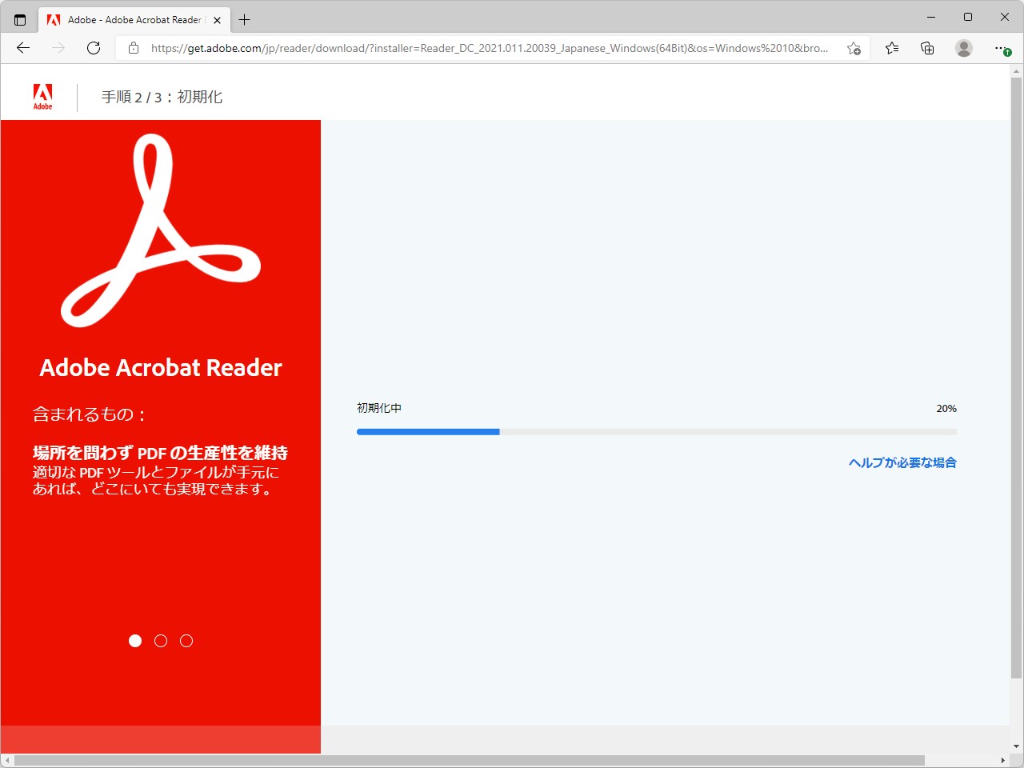Click the 含まれるもの： heading
The height and width of the screenshot is (768, 1024).
[x=90, y=414]
